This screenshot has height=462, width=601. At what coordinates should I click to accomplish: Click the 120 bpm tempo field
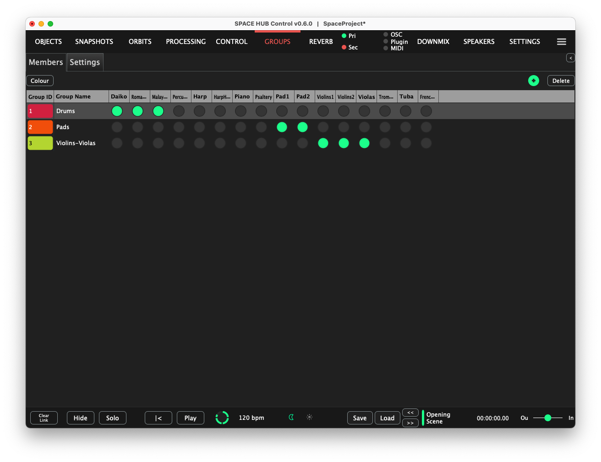[251, 418]
